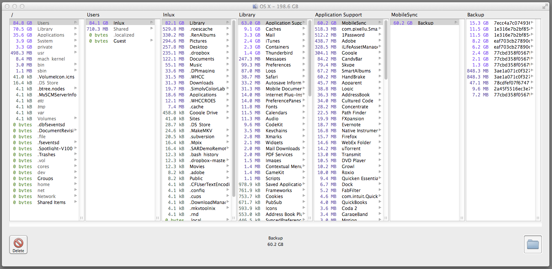Select Messages row at 247.3 MB

coord(272,59)
